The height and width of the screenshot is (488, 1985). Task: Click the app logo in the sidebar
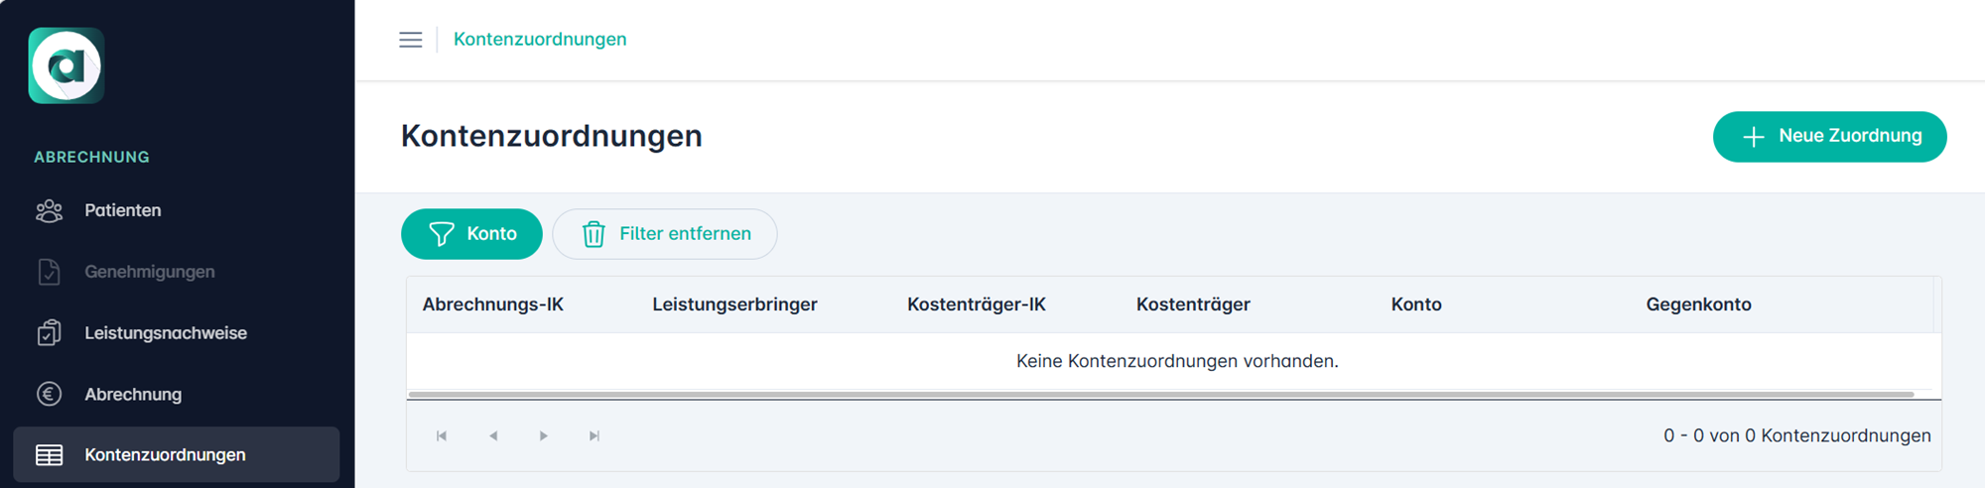[66, 65]
